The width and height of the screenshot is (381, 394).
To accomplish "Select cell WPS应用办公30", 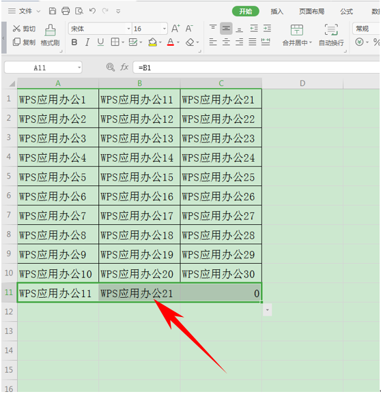I will (x=221, y=273).
